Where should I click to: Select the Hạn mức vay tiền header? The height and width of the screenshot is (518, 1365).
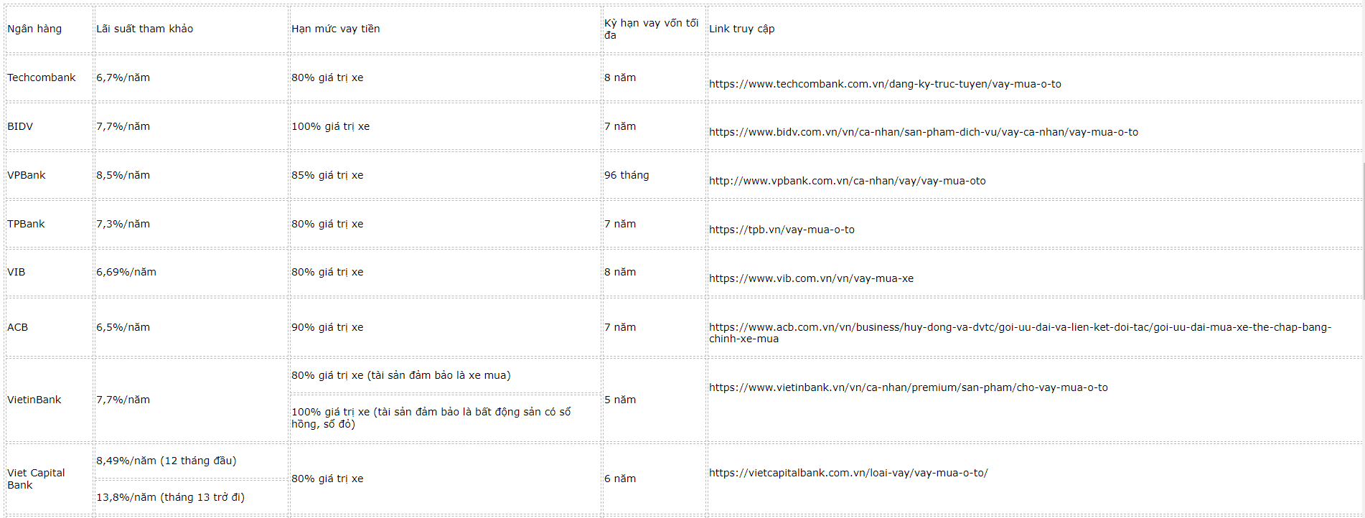pos(335,29)
